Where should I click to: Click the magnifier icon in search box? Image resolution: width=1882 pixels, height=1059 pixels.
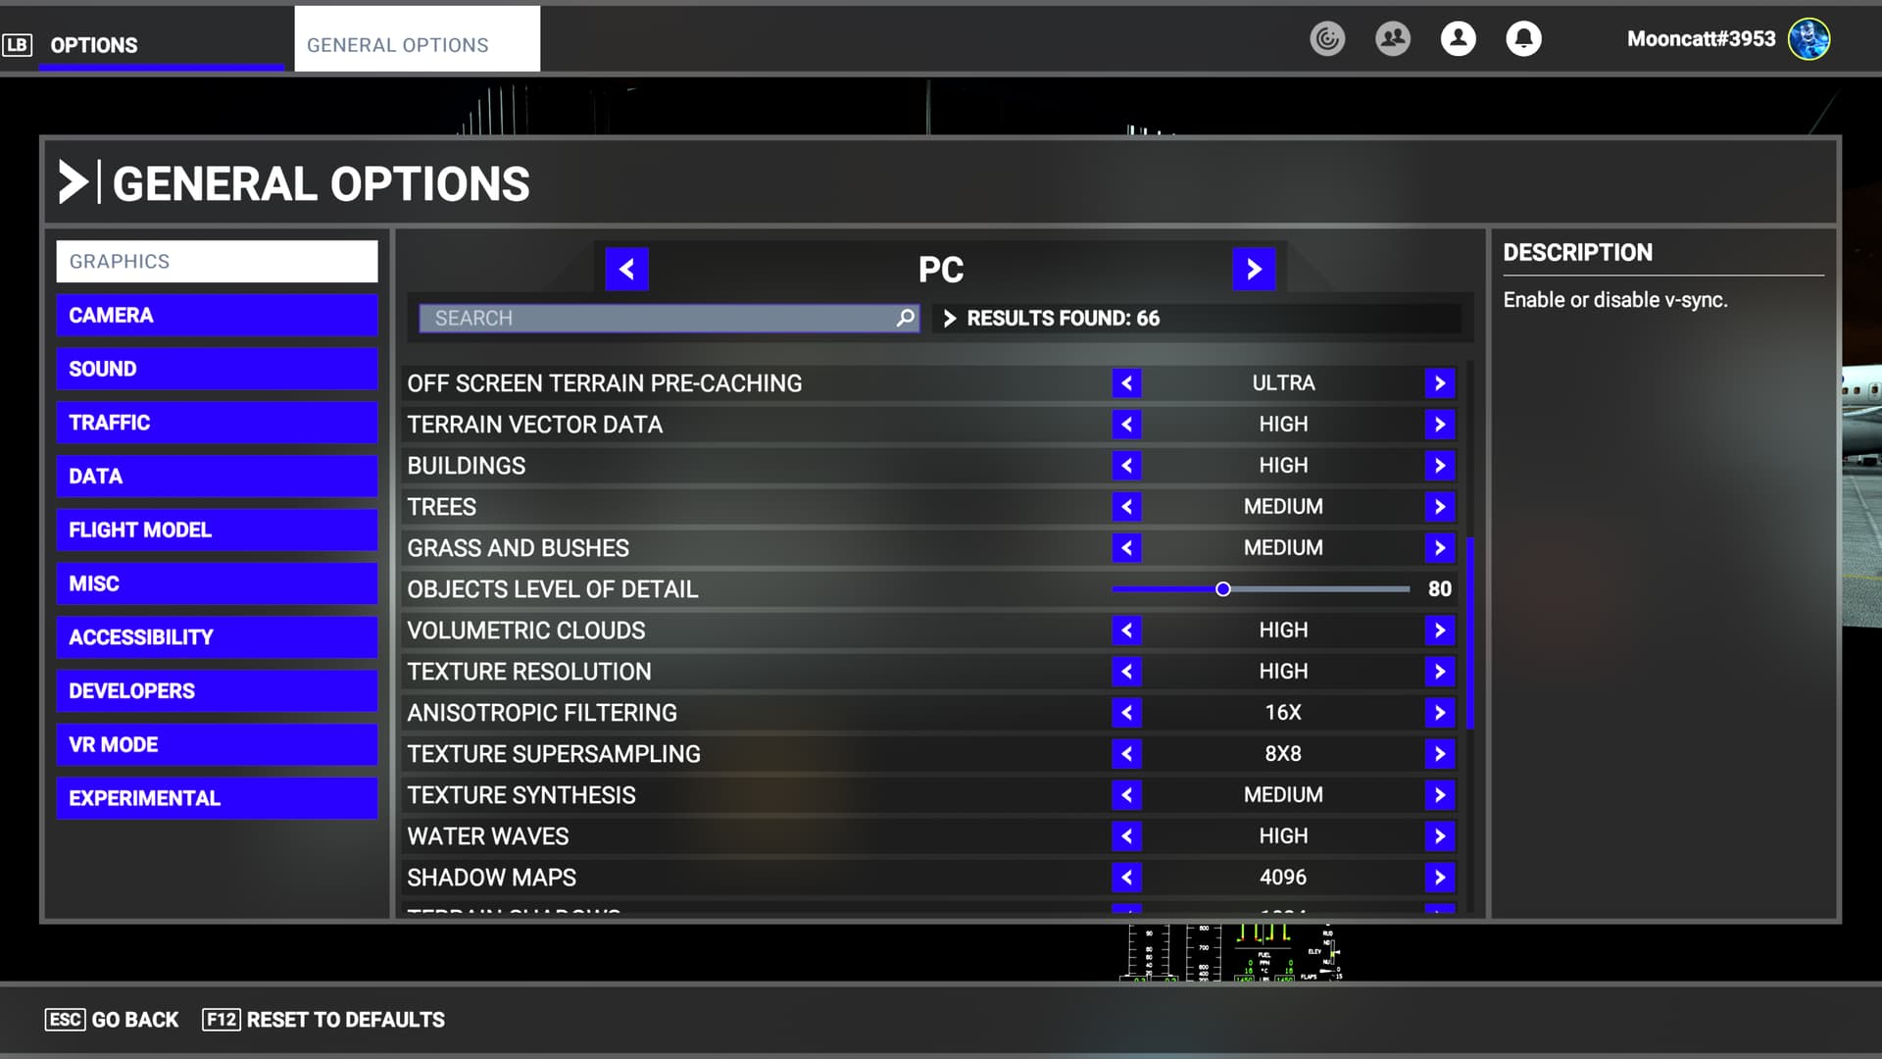point(905,318)
